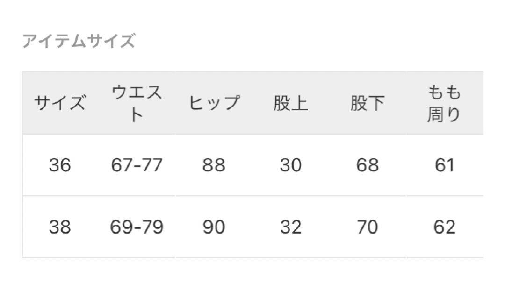
Task: Click the 股上 column header
Action: click(290, 103)
